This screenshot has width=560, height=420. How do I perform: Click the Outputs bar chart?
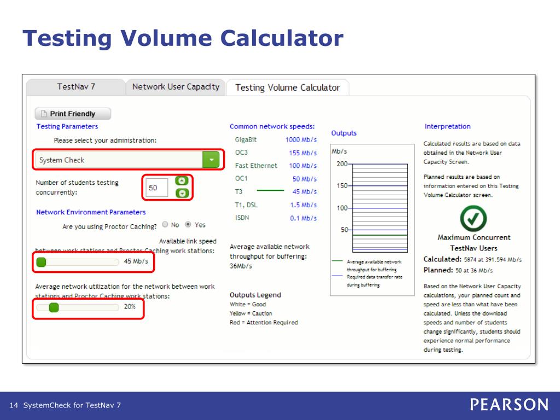[x=380, y=208]
